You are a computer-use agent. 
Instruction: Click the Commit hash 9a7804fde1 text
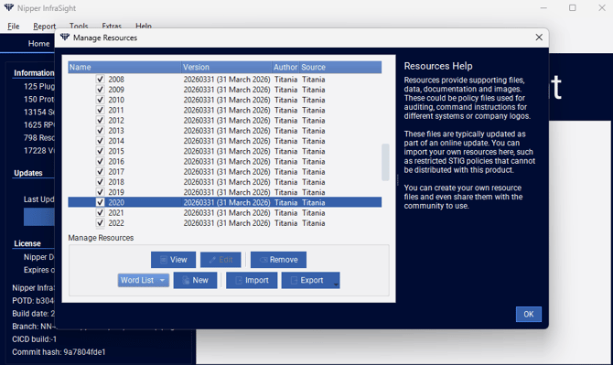click(59, 352)
